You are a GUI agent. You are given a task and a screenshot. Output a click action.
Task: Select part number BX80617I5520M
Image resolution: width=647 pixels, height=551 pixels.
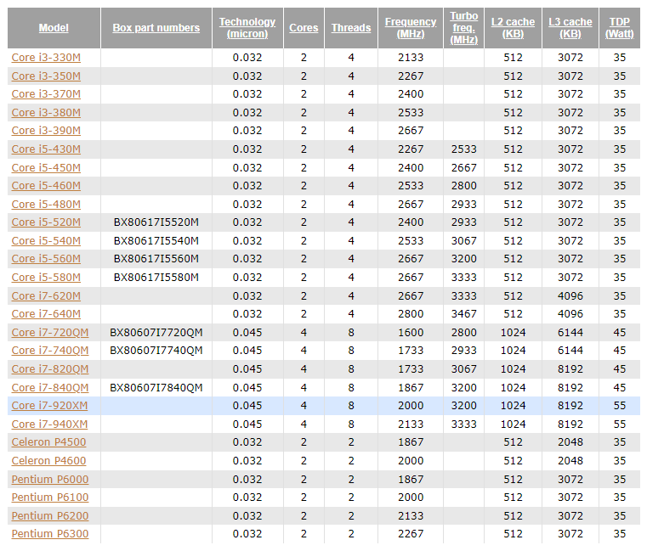point(156,222)
